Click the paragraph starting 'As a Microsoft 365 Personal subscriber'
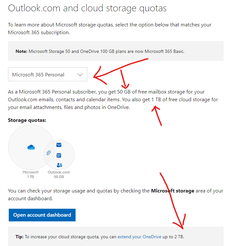Viewport: 232px width, 246px height. click(x=113, y=100)
